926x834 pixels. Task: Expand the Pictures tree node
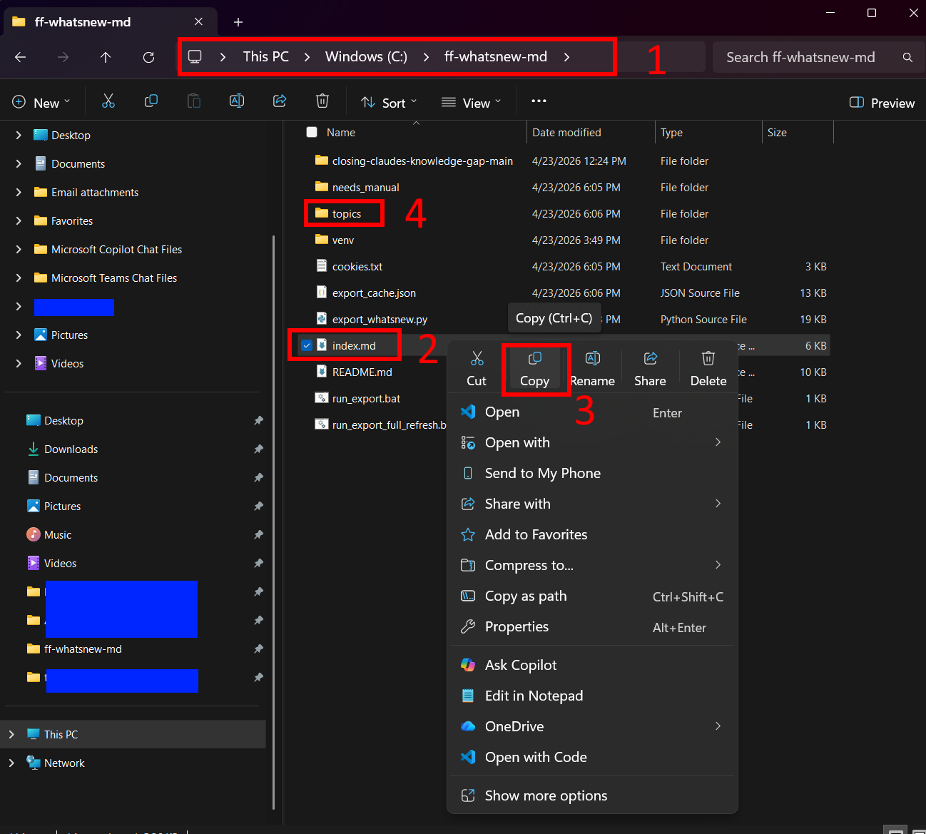point(19,335)
